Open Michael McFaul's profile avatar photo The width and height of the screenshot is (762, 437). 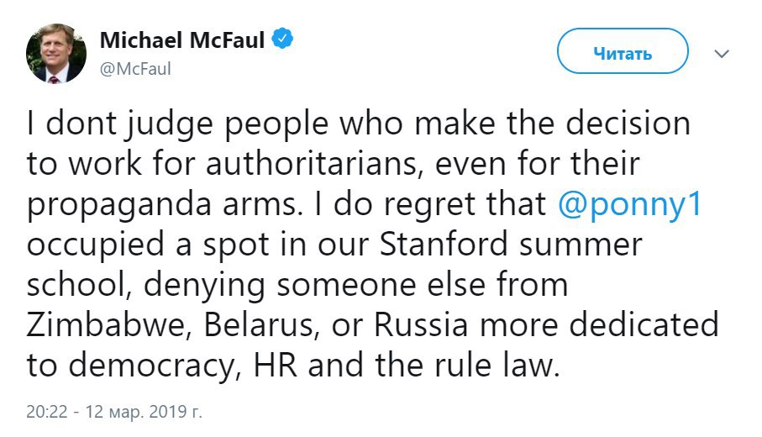(x=56, y=53)
